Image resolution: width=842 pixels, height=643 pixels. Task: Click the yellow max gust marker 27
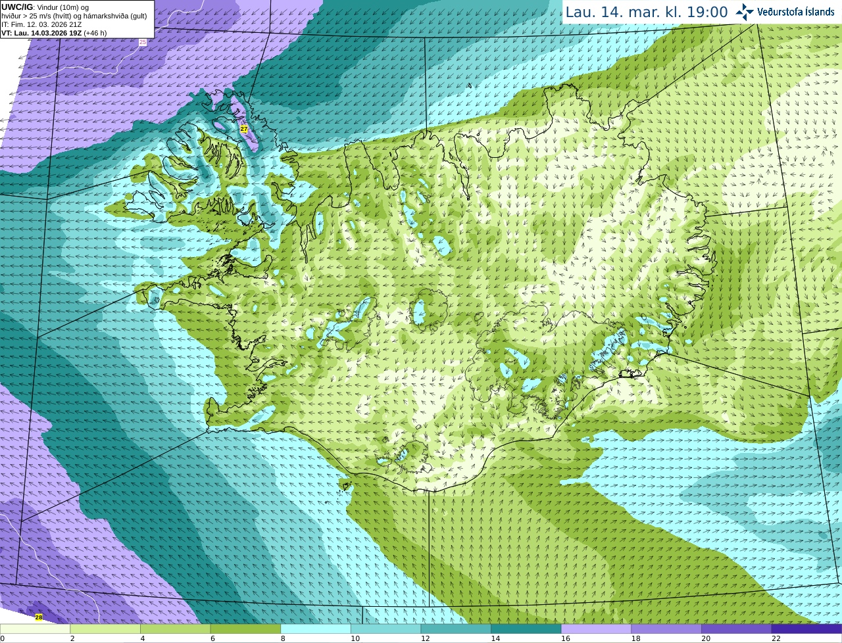pos(244,129)
